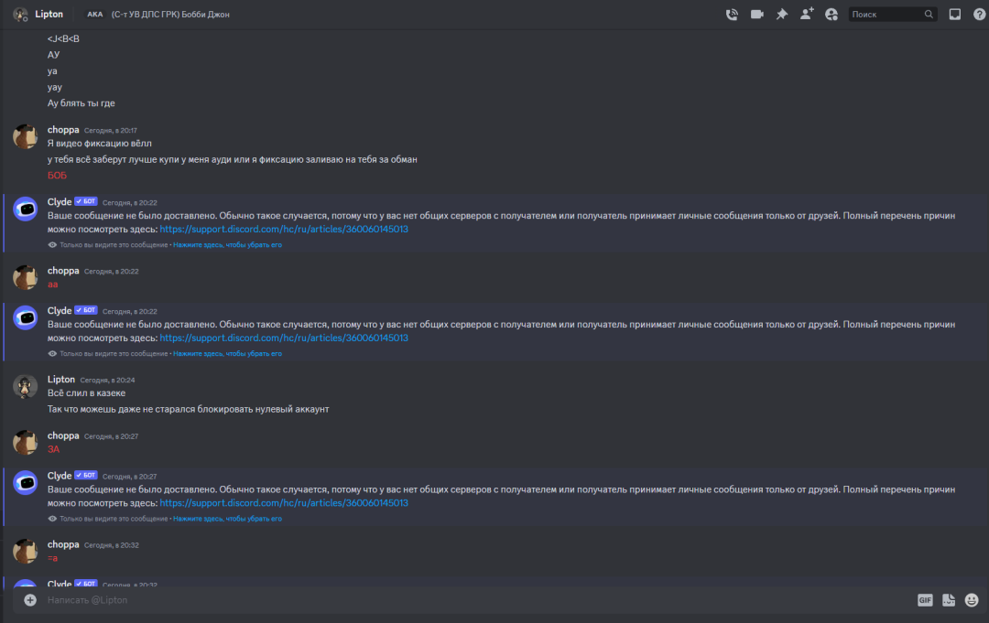The height and width of the screenshot is (623, 989).
Task: Open the emoji picker
Action: click(972, 600)
